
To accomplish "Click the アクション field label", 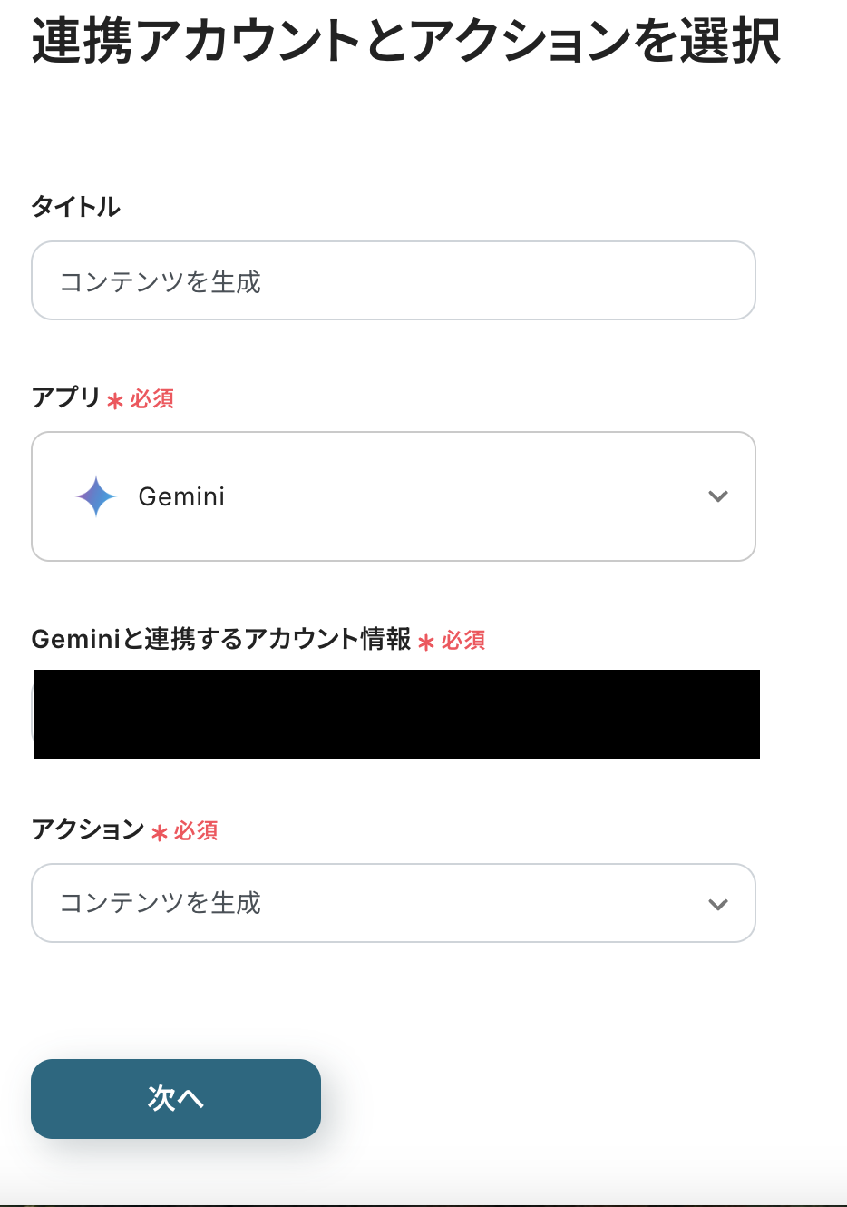I will pyautogui.click(x=88, y=829).
